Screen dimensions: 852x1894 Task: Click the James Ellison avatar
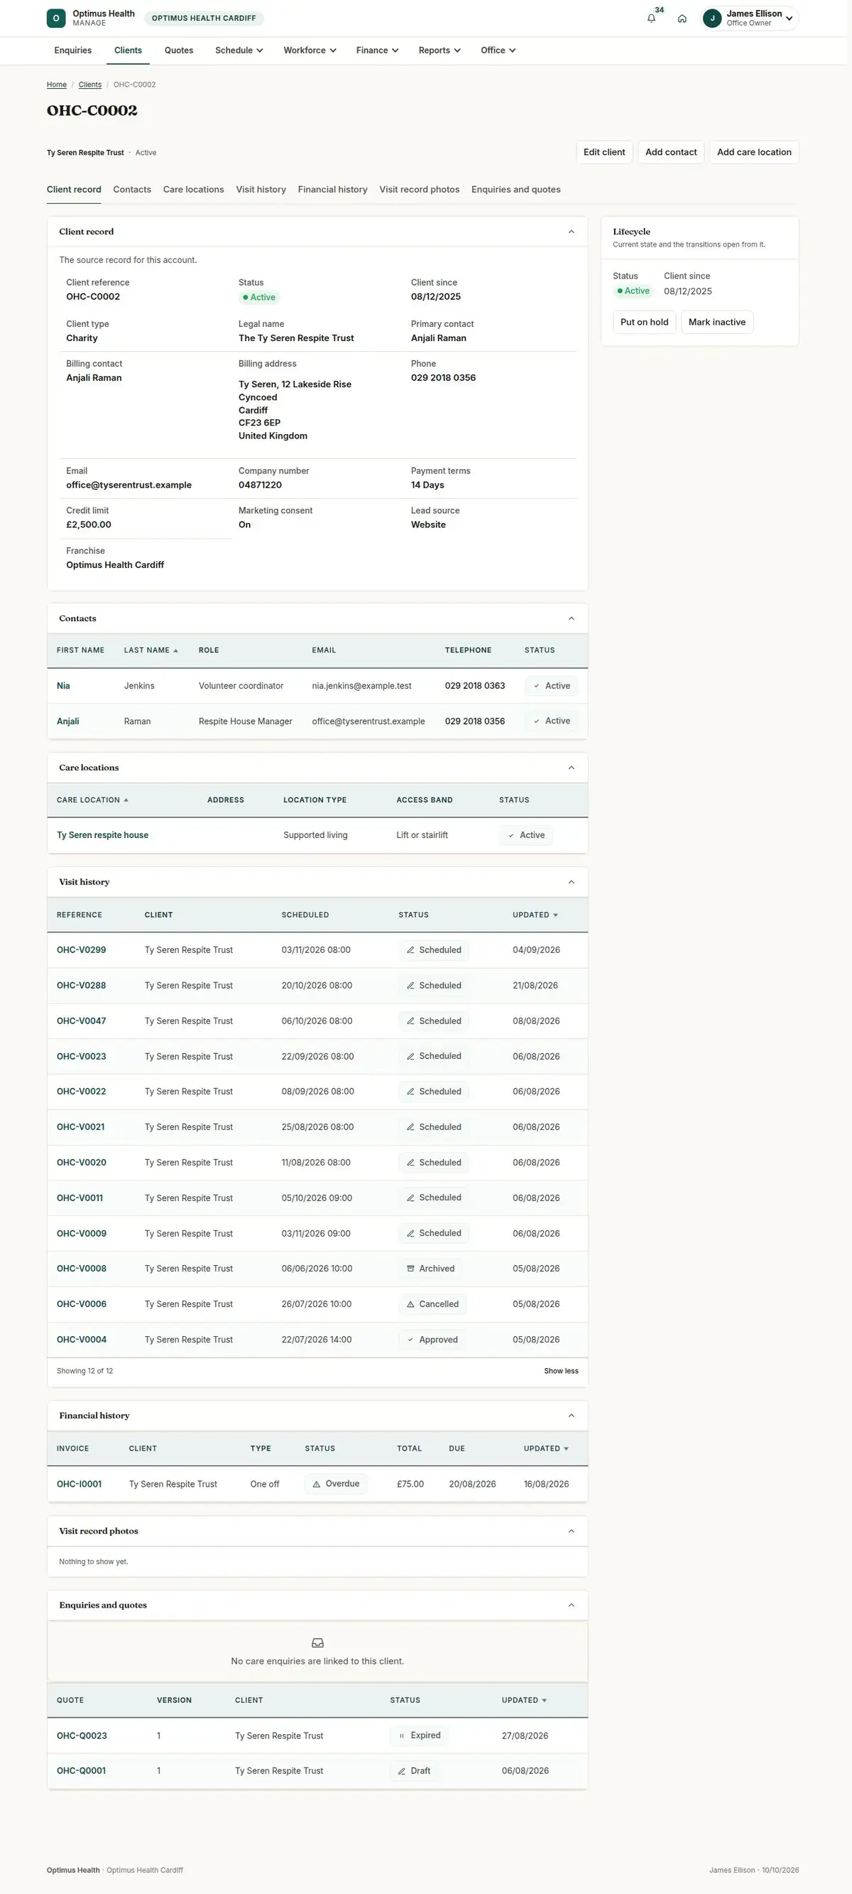click(711, 18)
